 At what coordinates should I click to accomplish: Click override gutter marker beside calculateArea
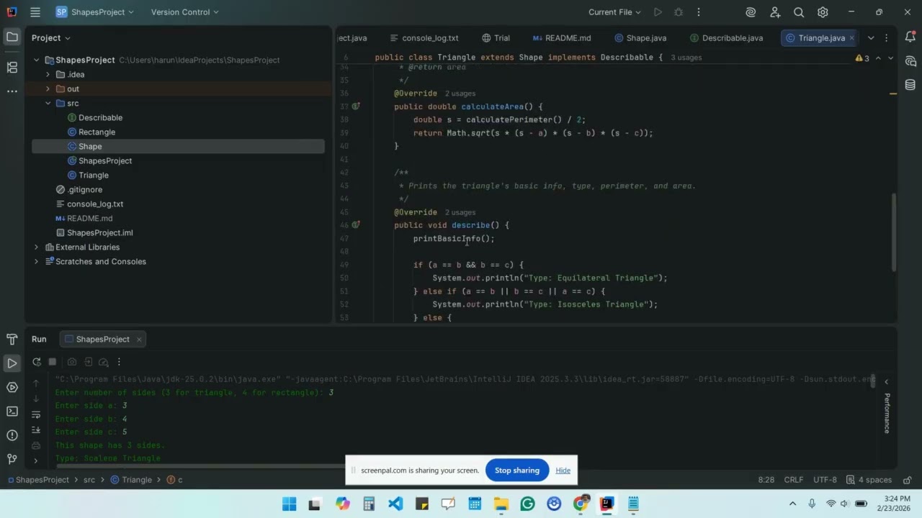pos(356,106)
